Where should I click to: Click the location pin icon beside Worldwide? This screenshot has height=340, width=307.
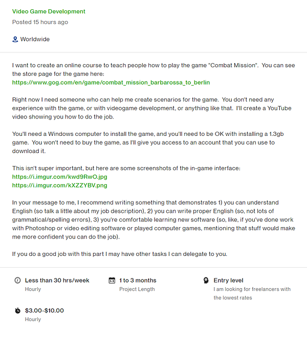click(15, 39)
